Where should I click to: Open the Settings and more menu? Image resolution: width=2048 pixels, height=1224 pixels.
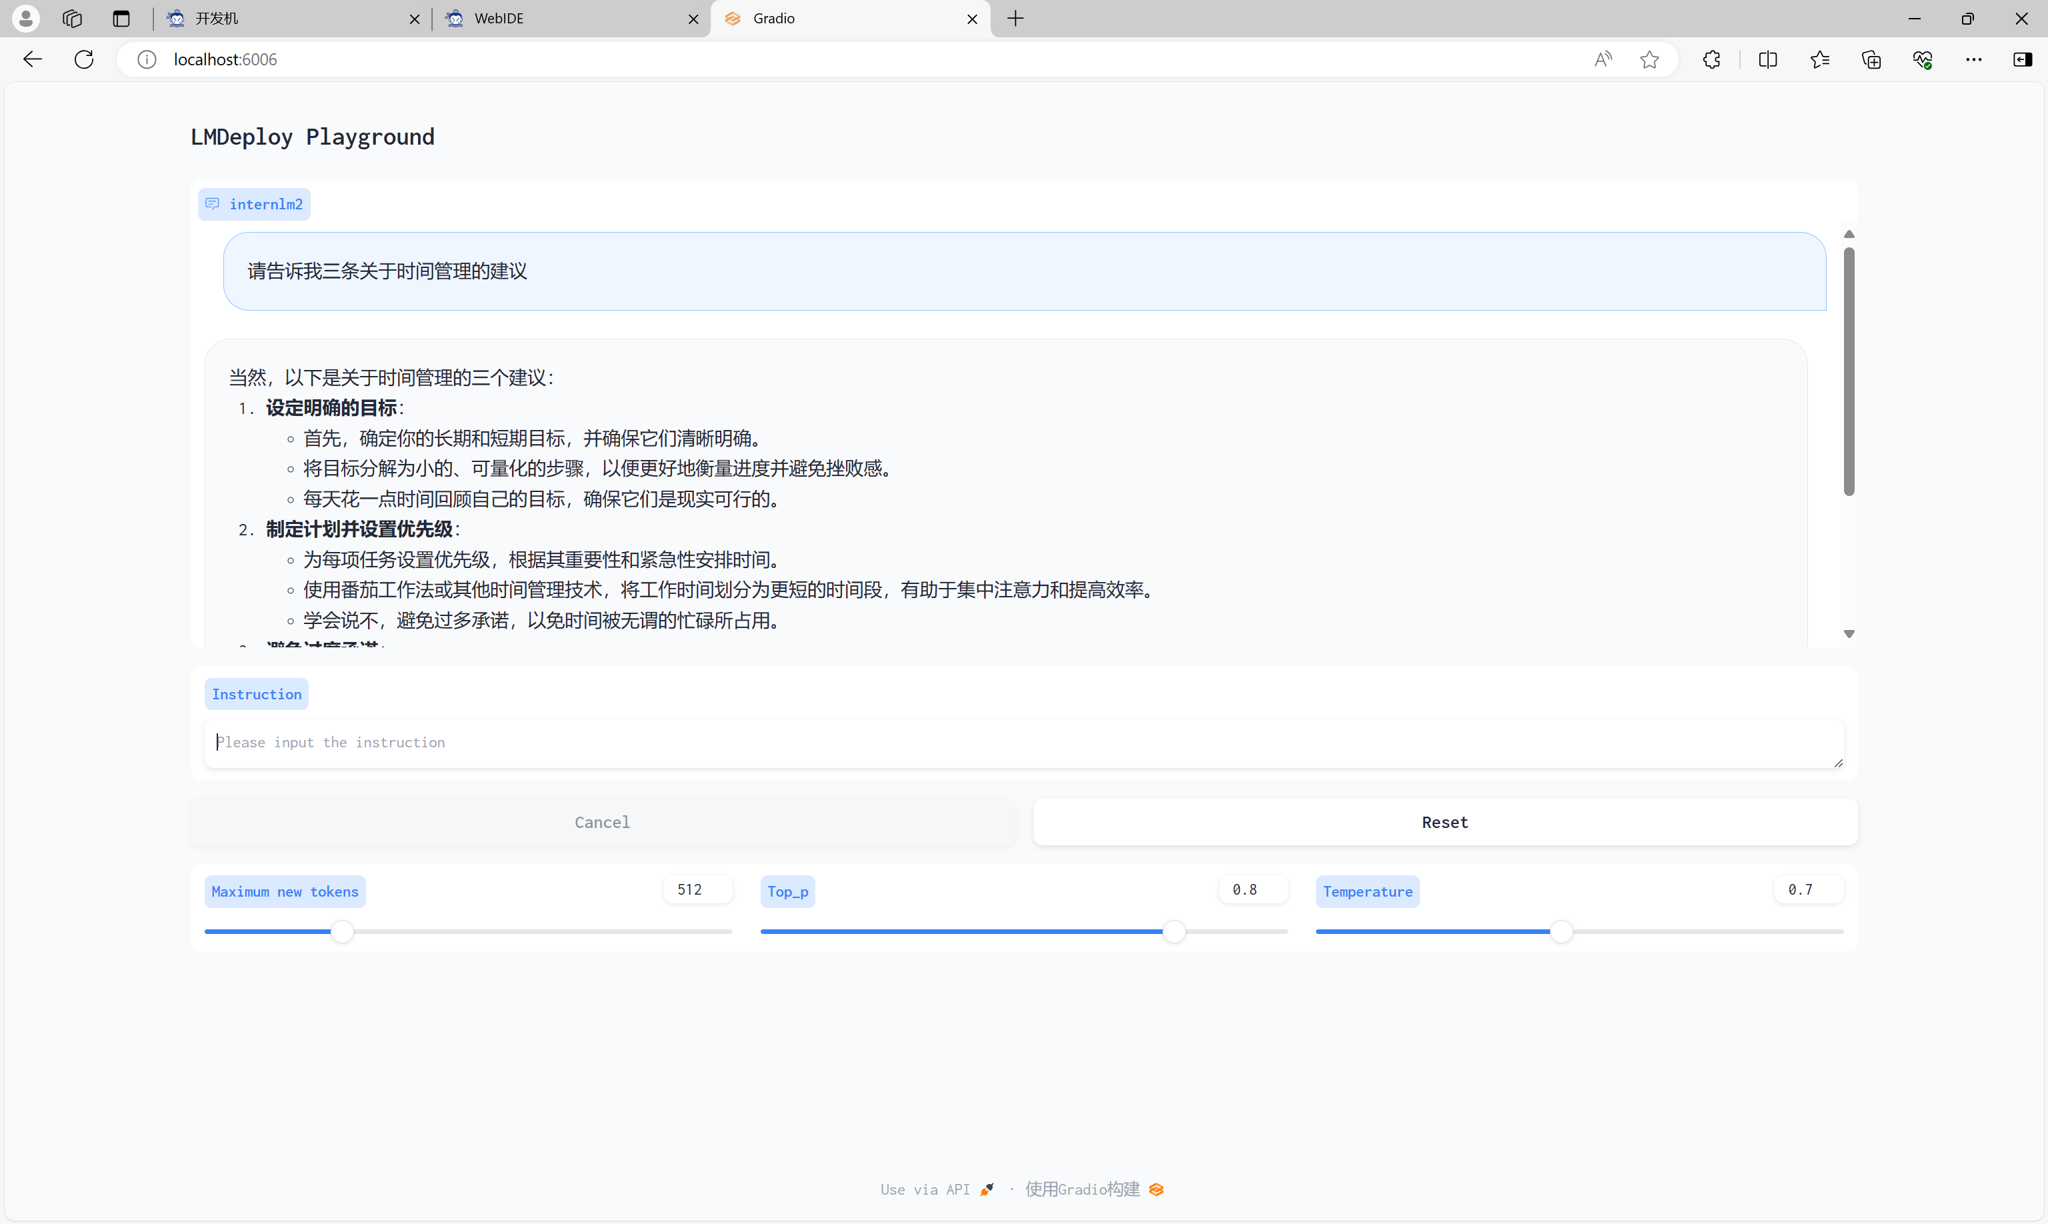1974,59
